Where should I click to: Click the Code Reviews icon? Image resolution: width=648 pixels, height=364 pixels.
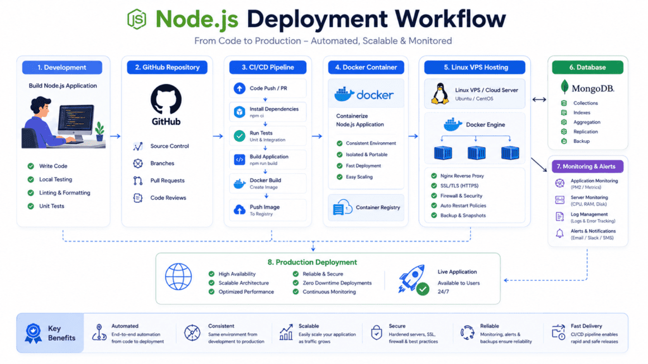point(138,198)
